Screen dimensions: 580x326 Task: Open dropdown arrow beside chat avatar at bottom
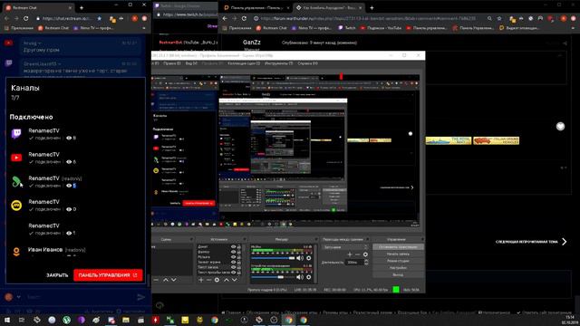pos(18,297)
